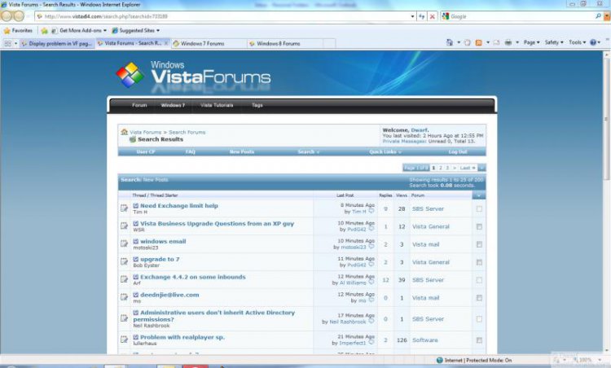
Task: Click thread status icon for Need Exchange limit help
Action: tap(124, 208)
